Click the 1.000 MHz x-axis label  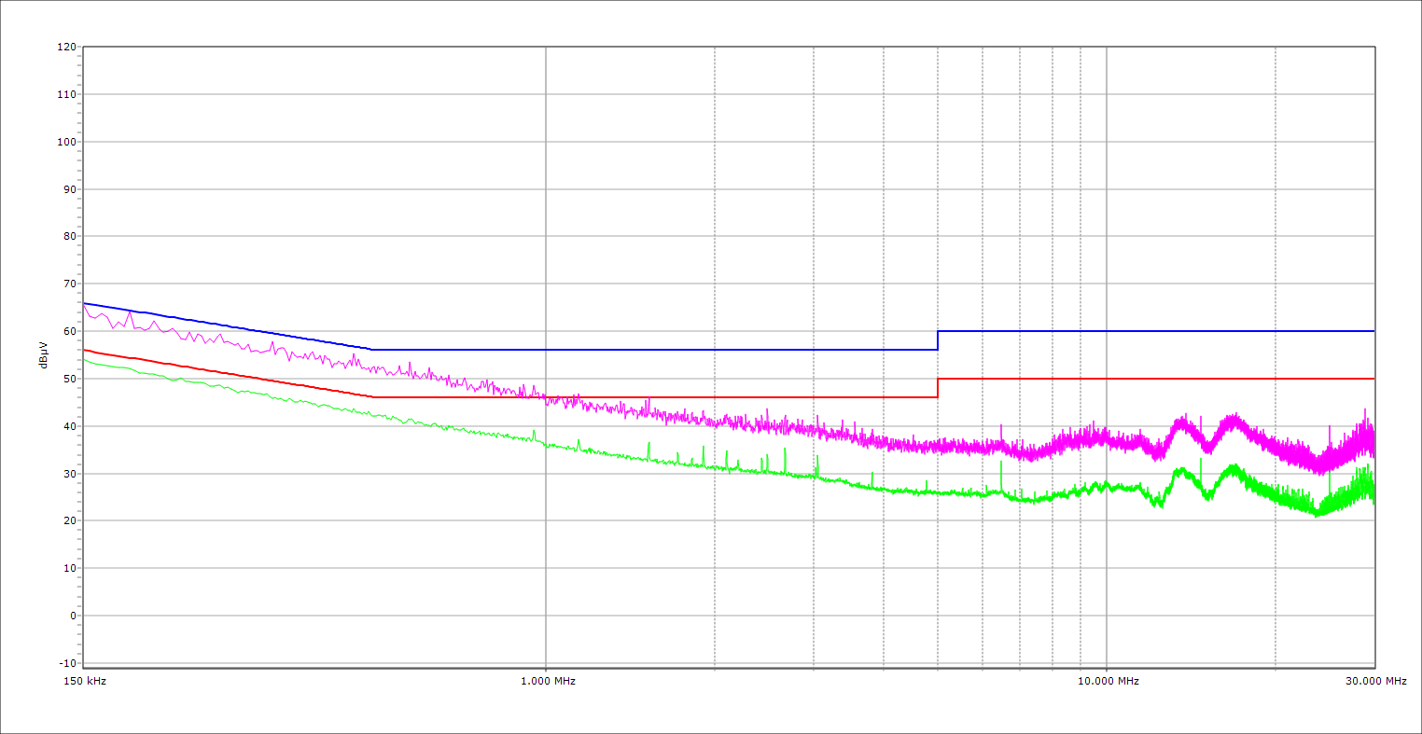point(547,681)
